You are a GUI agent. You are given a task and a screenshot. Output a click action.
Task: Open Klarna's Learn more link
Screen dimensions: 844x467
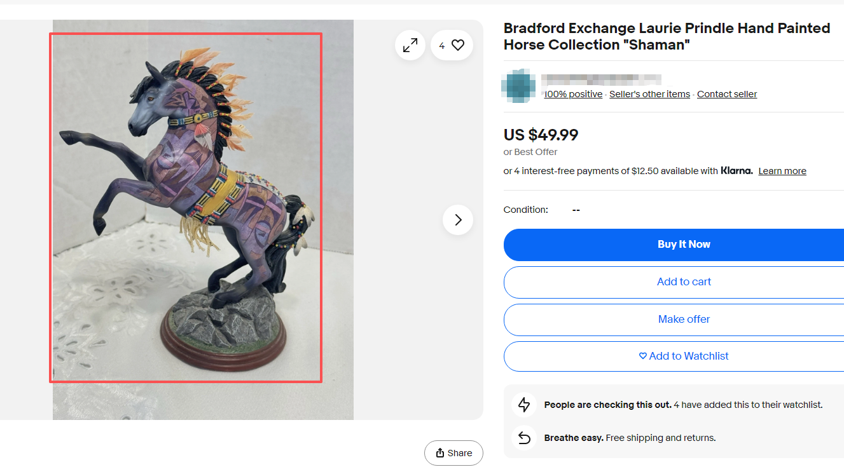(782, 171)
